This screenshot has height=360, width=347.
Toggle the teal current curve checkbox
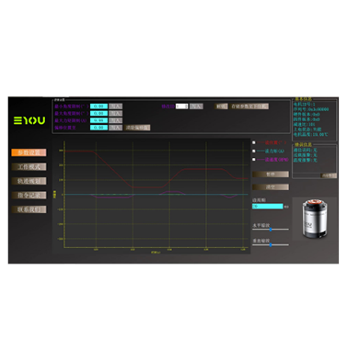[254, 151]
